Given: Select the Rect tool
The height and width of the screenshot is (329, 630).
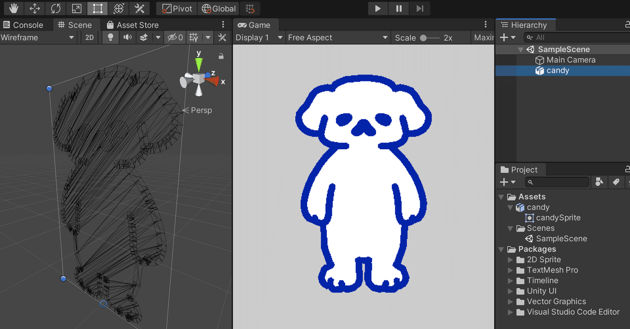Looking at the screenshot, I should 97,8.
